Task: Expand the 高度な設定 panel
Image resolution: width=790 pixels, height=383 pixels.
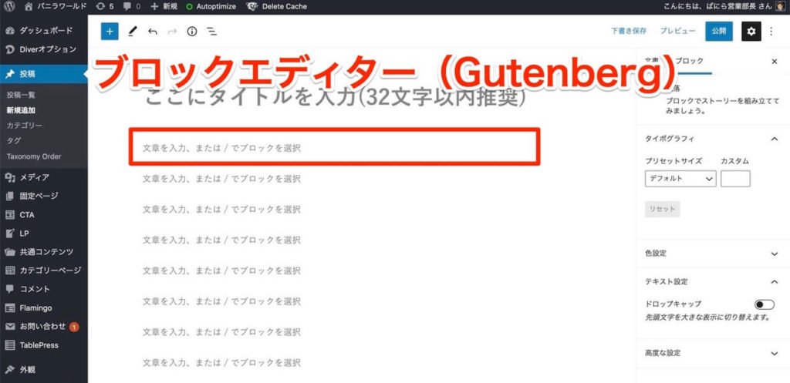Action: point(712,353)
